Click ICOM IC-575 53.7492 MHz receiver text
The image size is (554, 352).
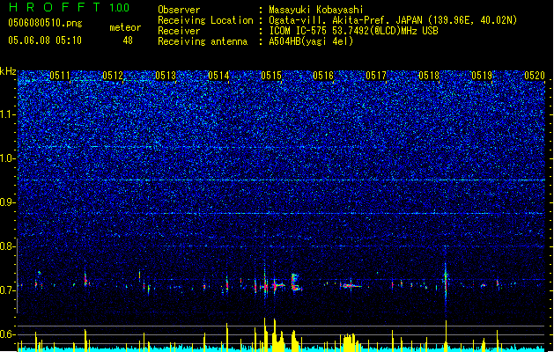point(353,31)
